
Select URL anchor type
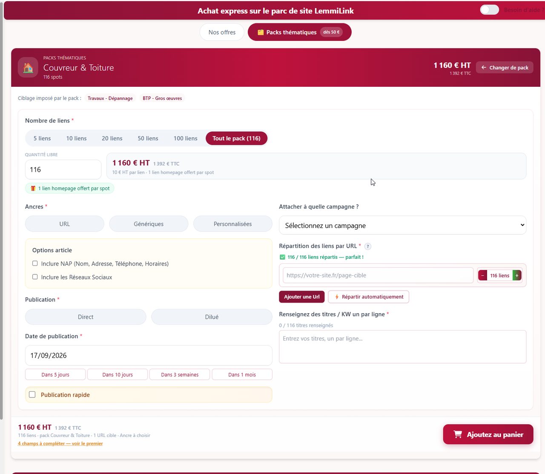(65, 224)
